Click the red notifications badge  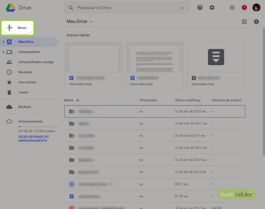pos(244,8)
